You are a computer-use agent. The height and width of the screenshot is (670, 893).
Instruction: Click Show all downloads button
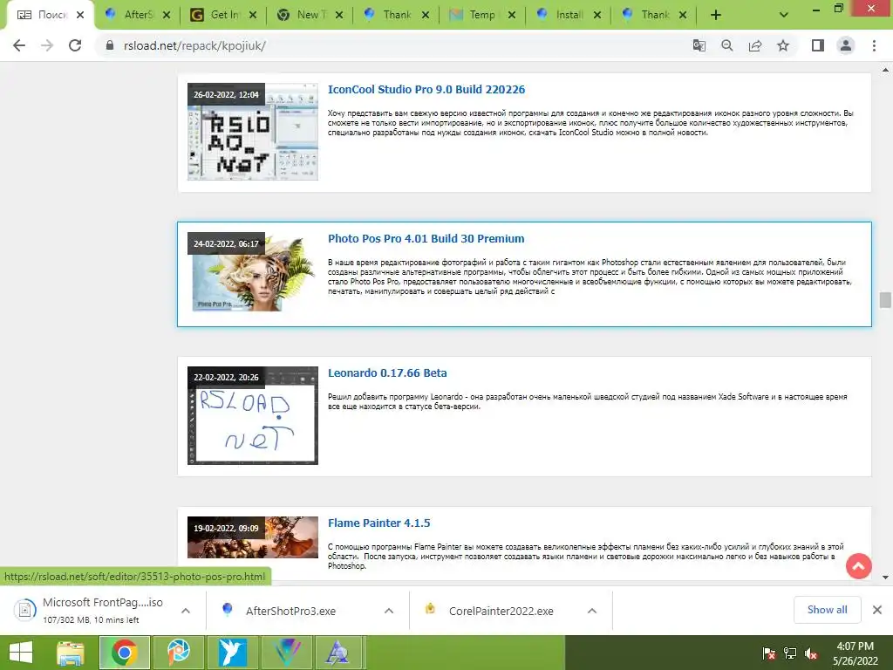(x=827, y=610)
